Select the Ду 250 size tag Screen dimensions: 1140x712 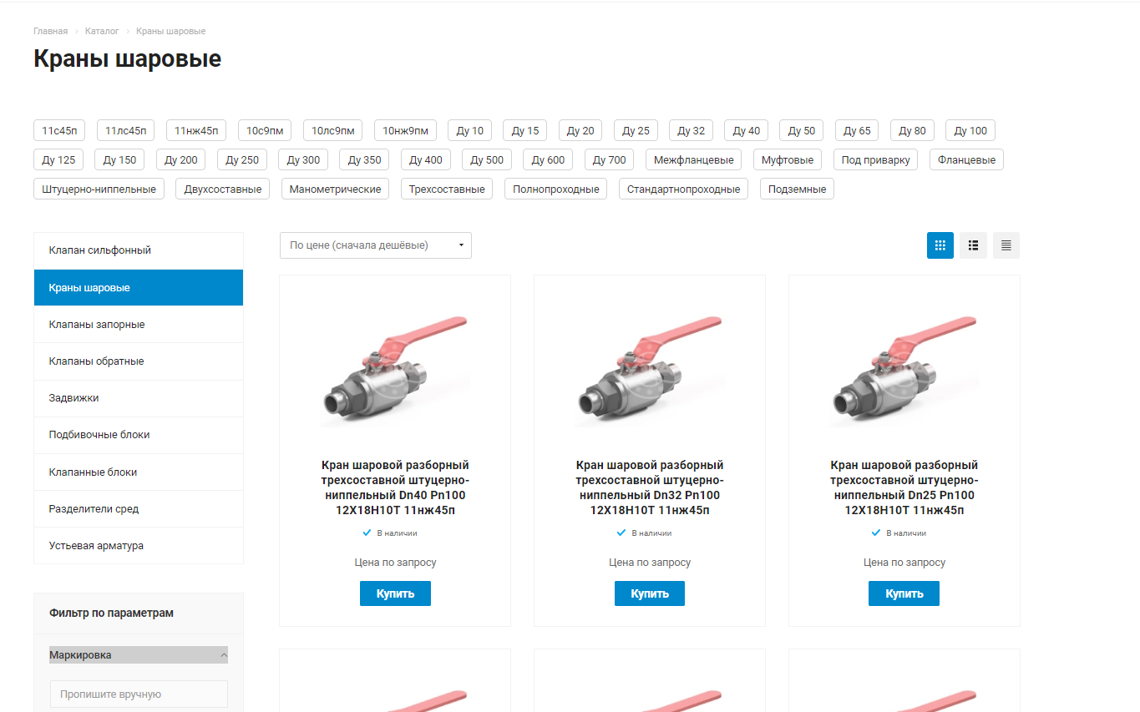(242, 159)
